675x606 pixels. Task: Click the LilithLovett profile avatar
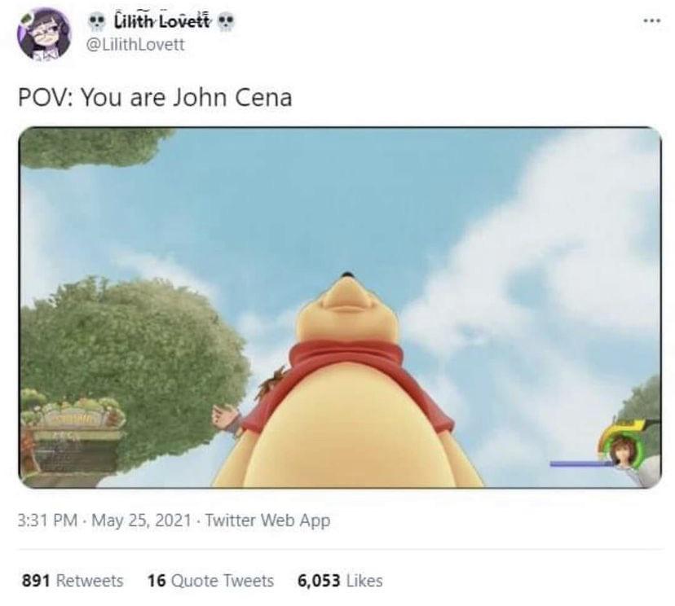click(44, 33)
